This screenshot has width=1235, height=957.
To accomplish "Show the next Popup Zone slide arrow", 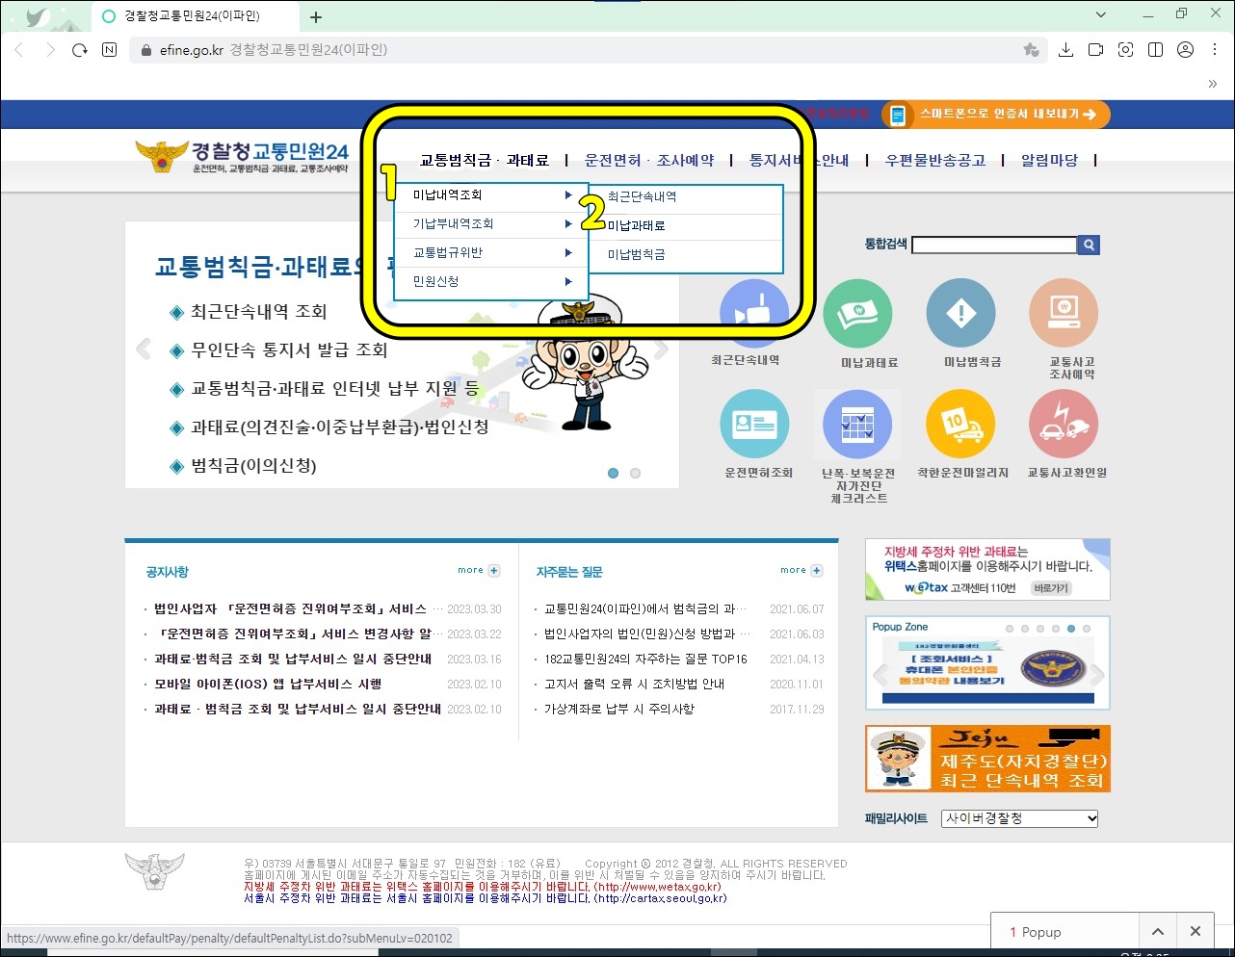I will [x=1096, y=674].
